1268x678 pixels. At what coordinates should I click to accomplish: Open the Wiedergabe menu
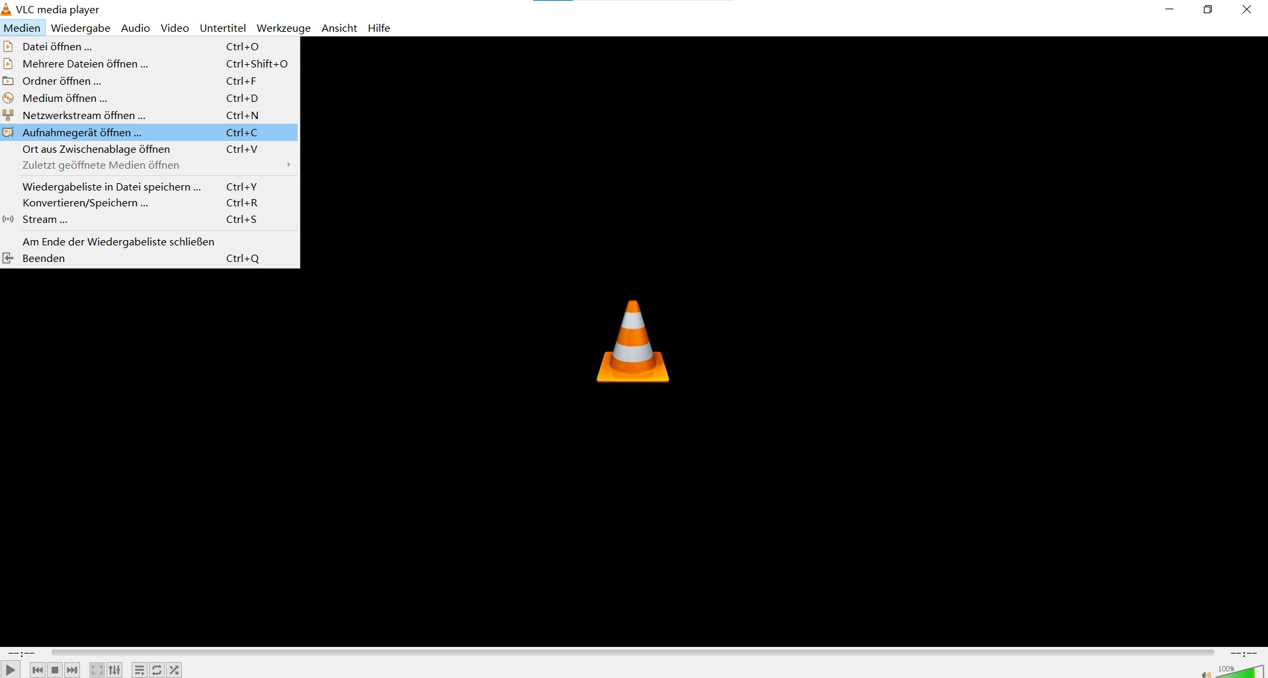click(81, 28)
